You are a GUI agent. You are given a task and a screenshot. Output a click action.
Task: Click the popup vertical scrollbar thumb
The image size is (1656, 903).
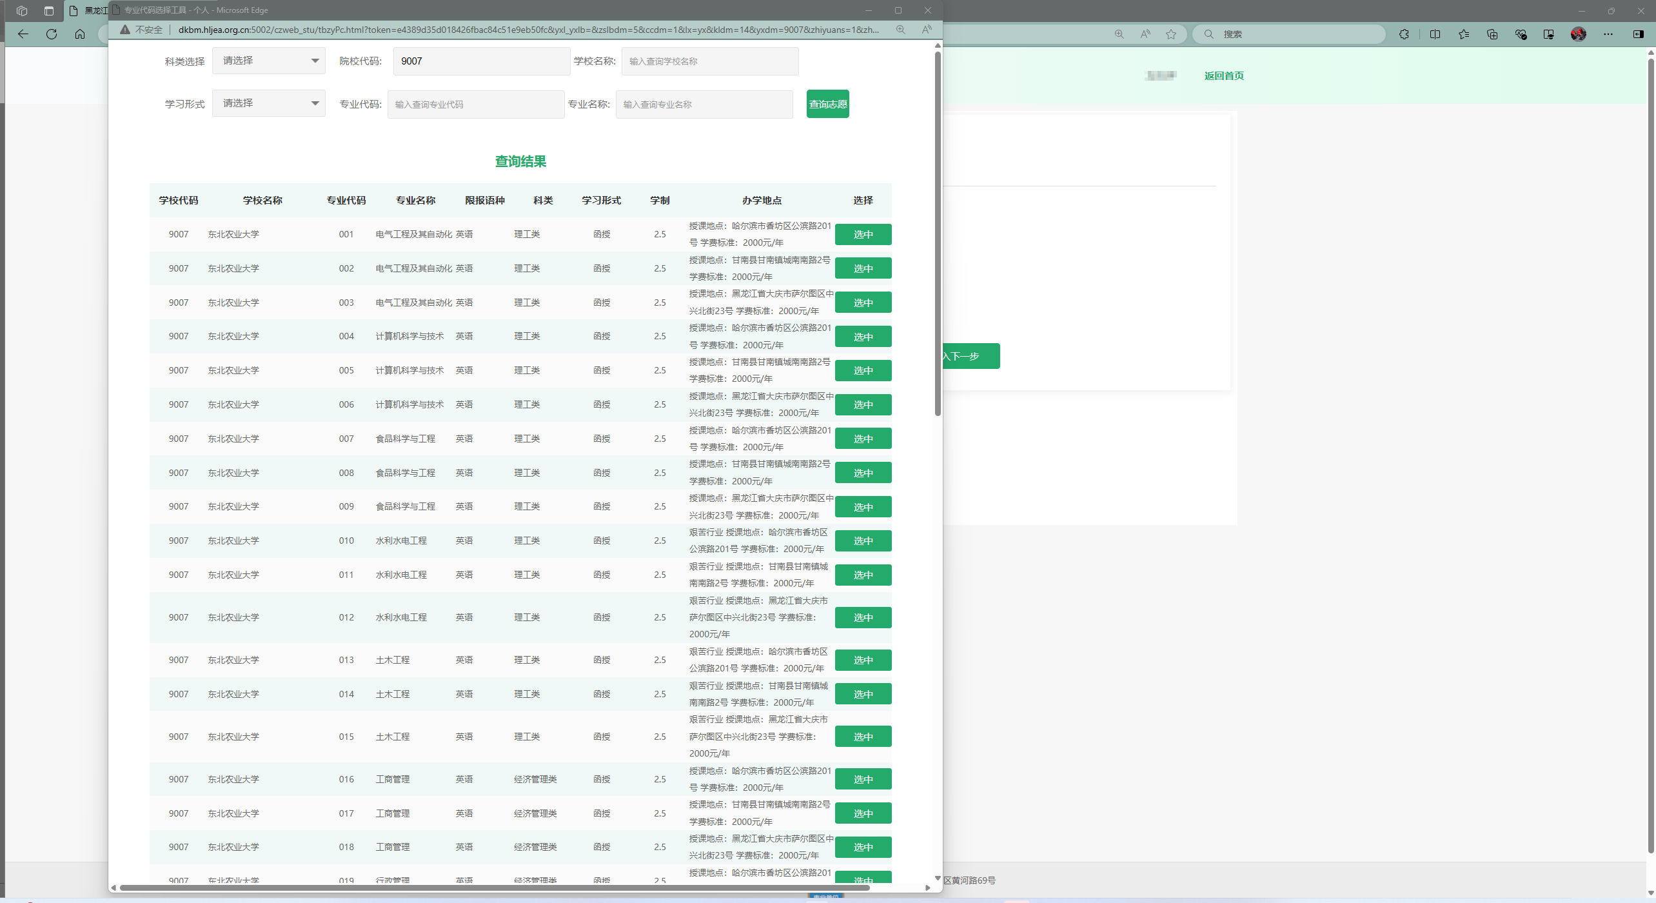(x=938, y=232)
